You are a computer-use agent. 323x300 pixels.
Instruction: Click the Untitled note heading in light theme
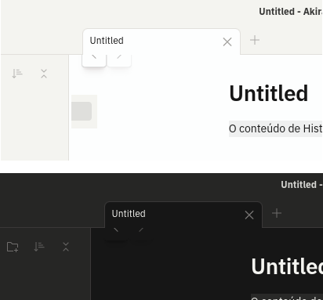coord(269,93)
